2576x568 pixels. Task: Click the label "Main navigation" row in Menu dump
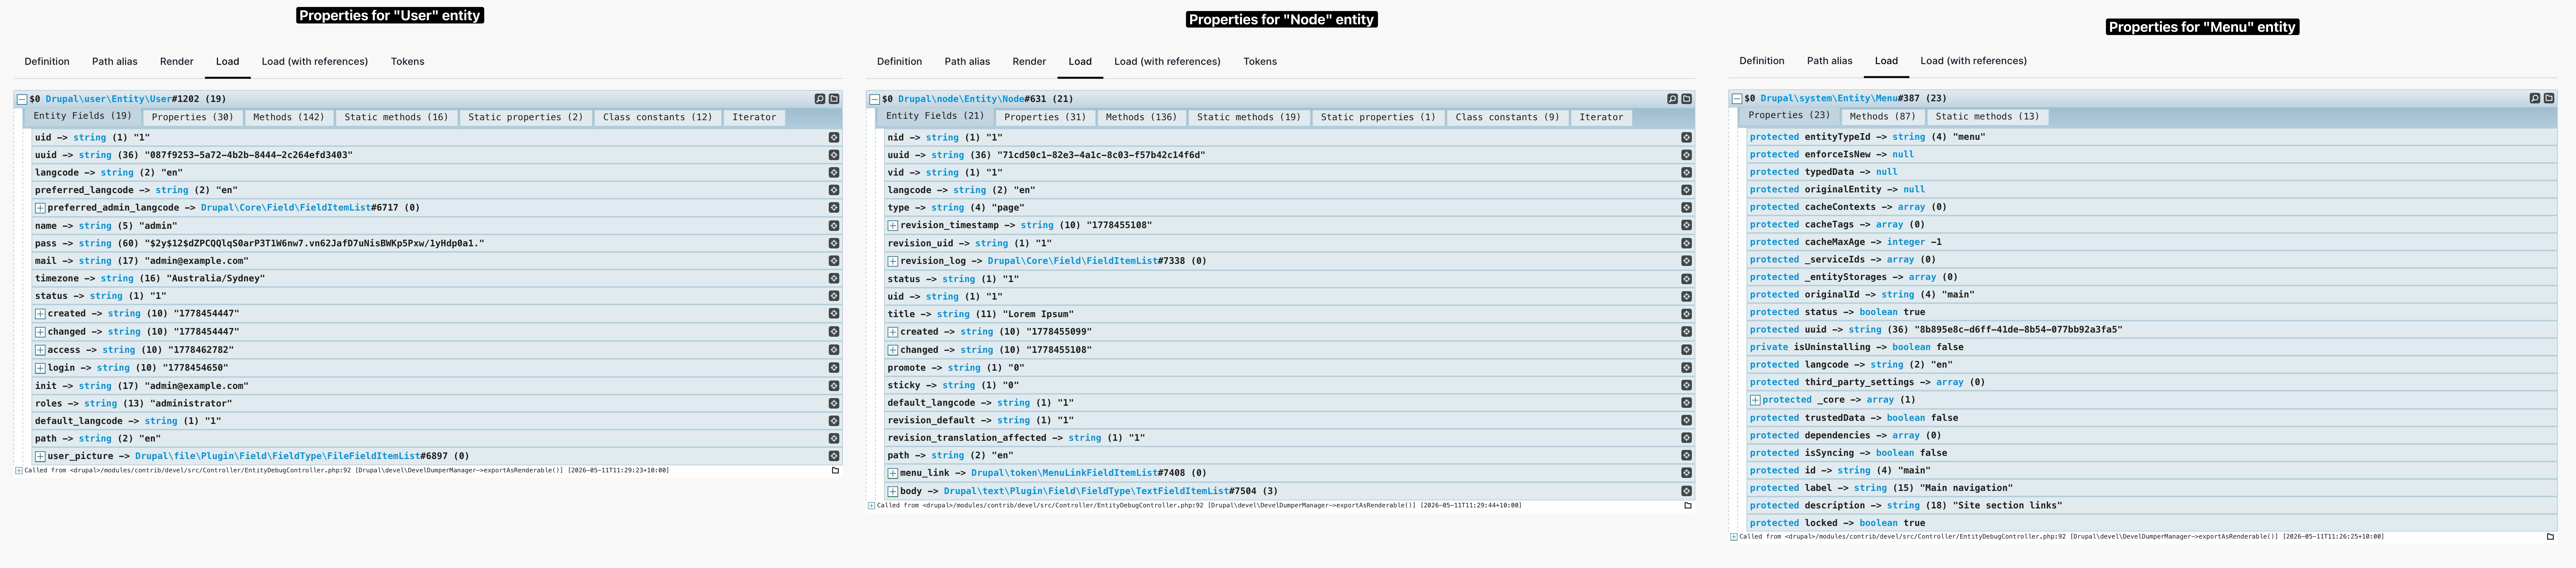(2152, 488)
